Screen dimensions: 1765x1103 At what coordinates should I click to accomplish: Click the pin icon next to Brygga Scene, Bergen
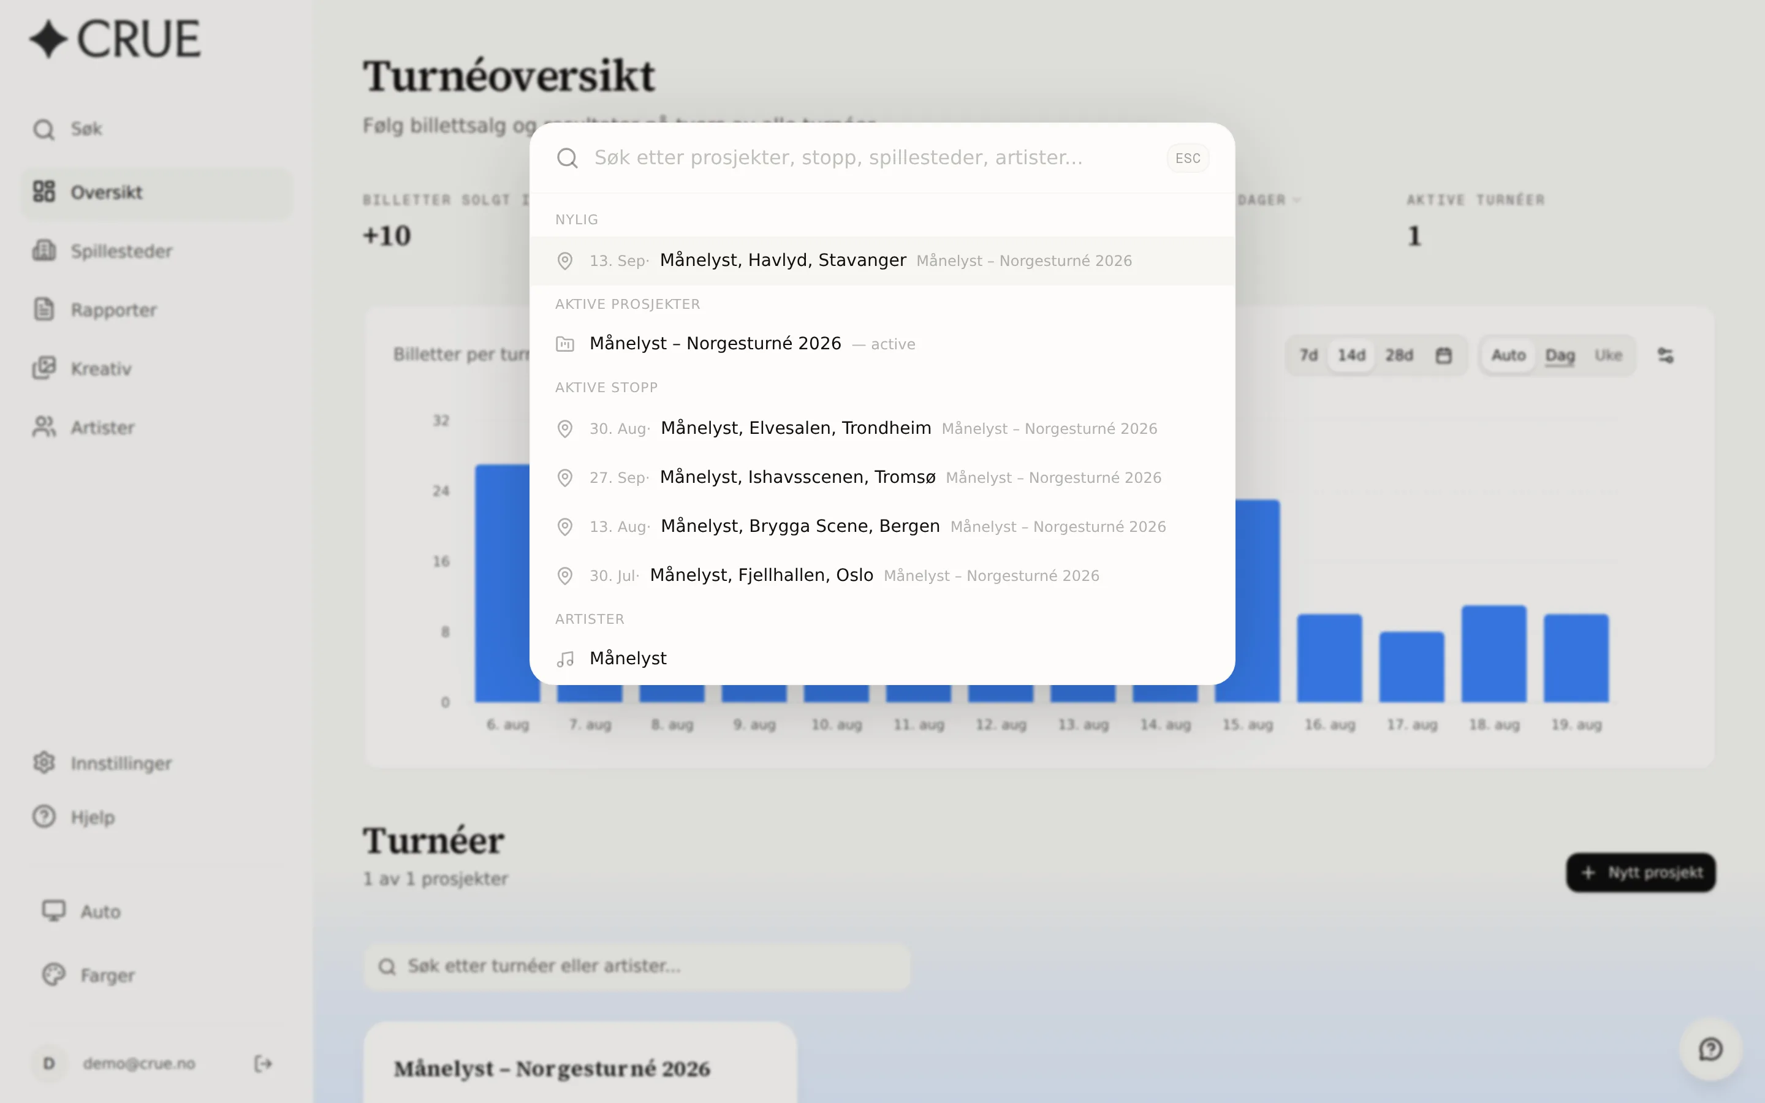click(564, 527)
